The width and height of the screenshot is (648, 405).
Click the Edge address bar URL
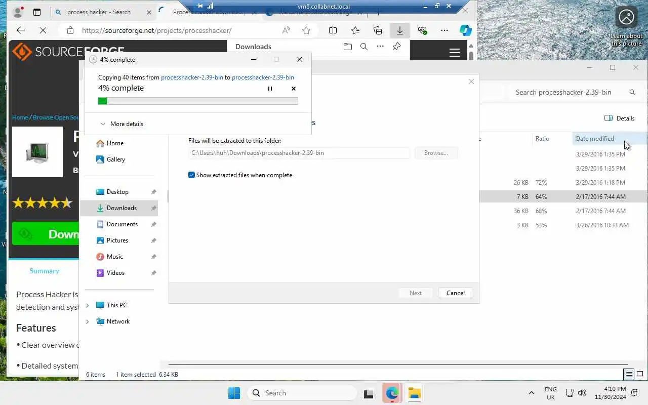[x=157, y=30]
